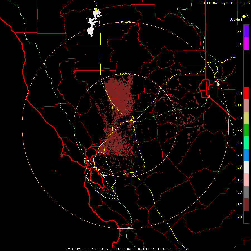Click the GC legend label
251x251 pixels.
[x=239, y=192]
